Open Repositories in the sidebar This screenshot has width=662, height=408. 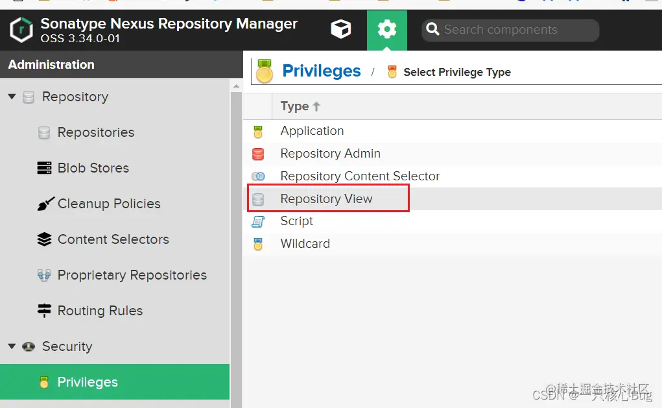[96, 132]
